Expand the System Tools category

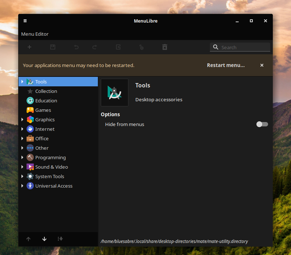(22, 176)
